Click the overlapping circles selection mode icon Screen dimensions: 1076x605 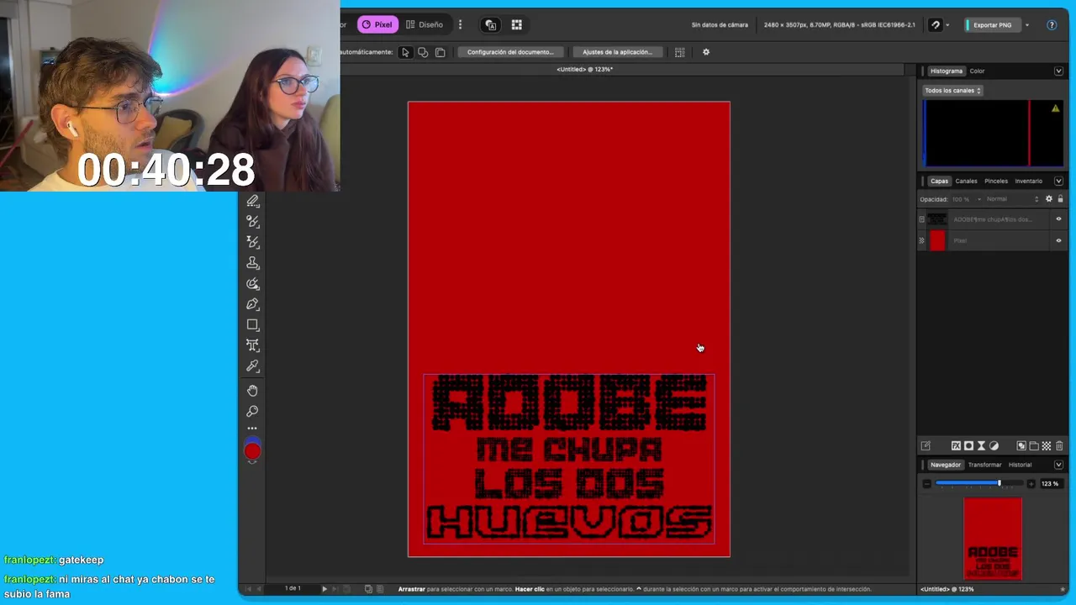[x=423, y=52]
